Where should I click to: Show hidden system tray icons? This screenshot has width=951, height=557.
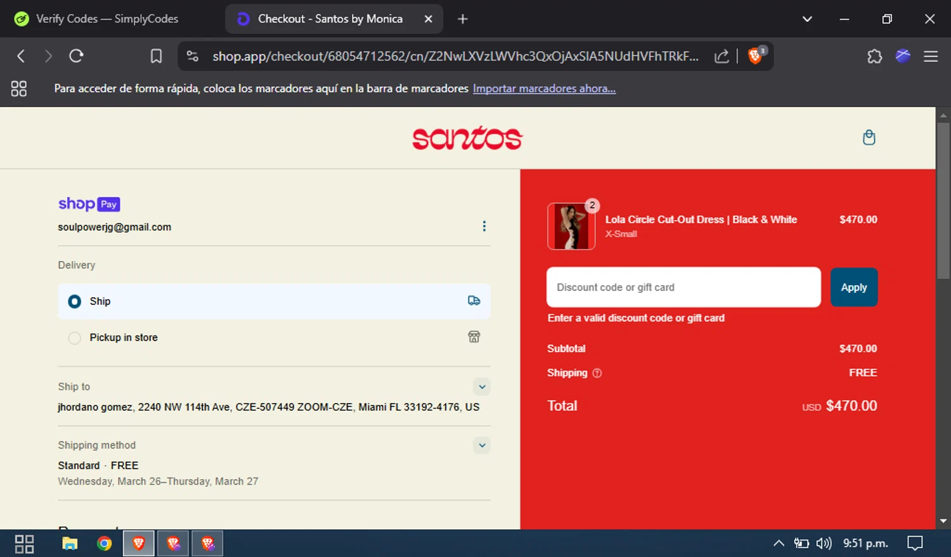click(779, 543)
